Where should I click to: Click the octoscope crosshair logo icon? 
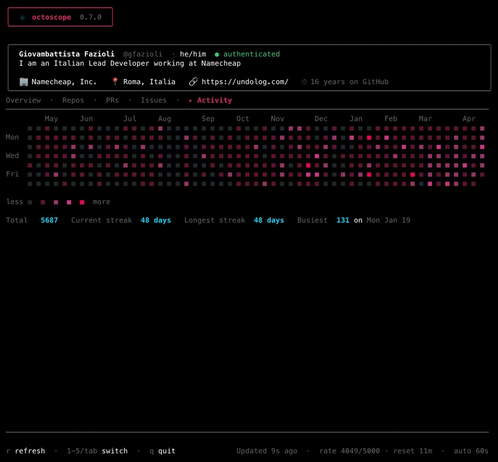(x=22, y=18)
